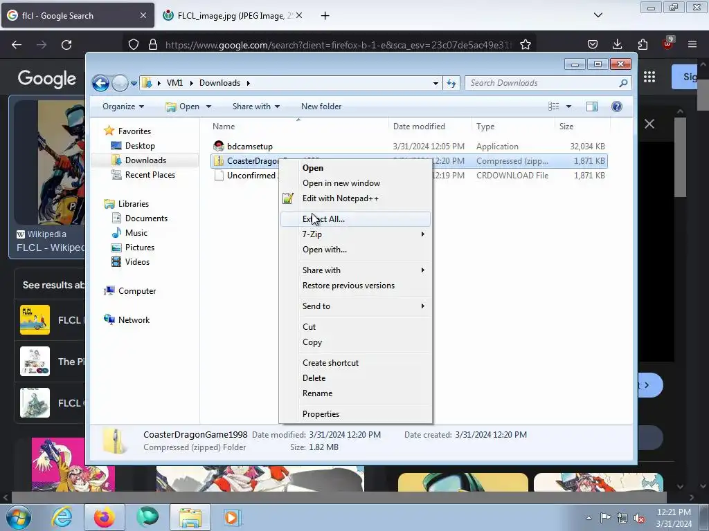Select Libraries in the navigation pane

[134, 204]
